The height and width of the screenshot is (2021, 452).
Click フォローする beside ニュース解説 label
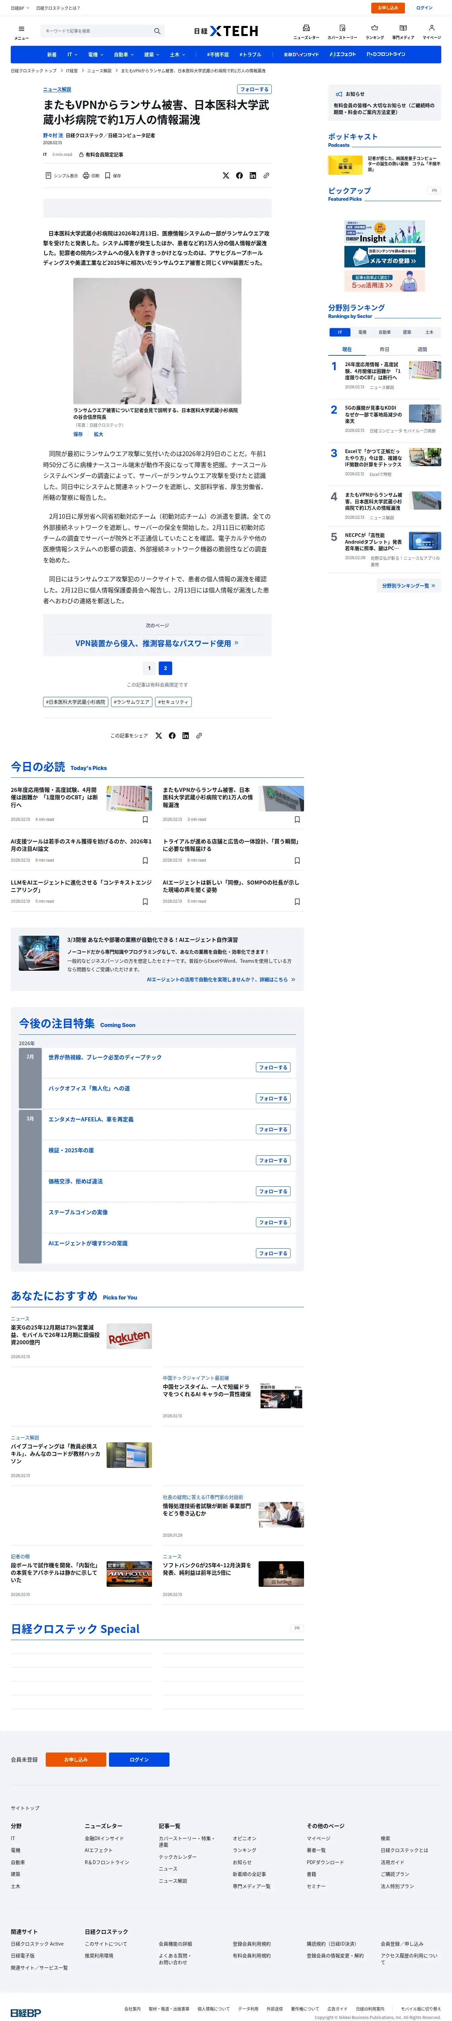(254, 90)
